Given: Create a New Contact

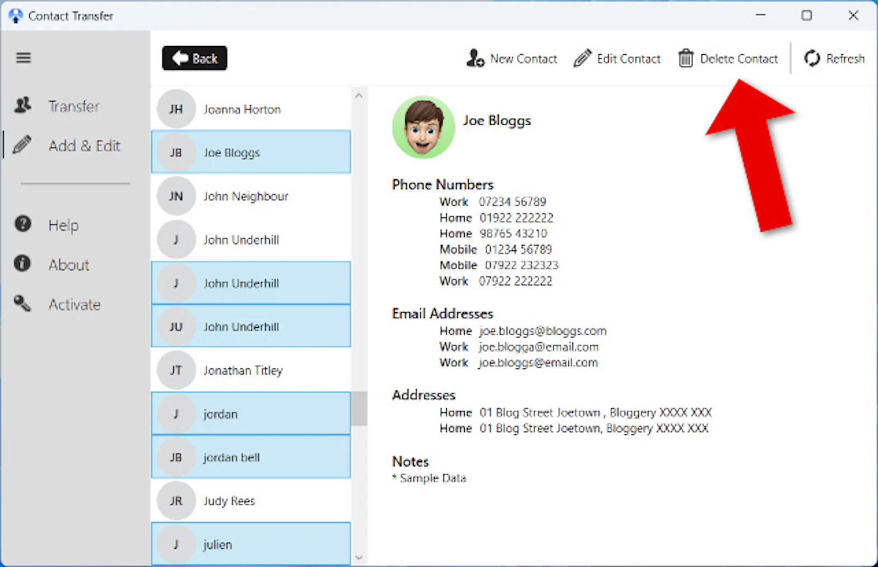Looking at the screenshot, I should click(x=511, y=58).
